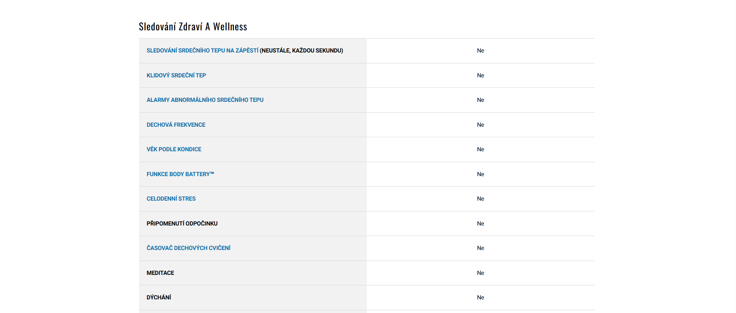Select the Meditace row label

click(160, 273)
